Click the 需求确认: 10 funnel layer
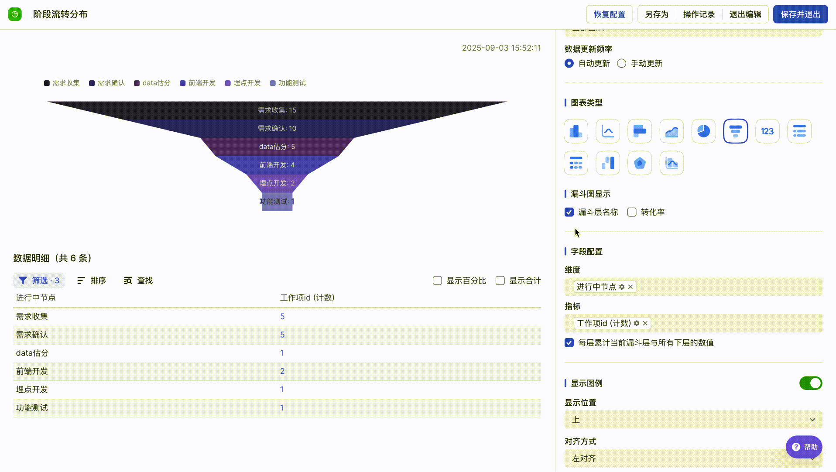The image size is (836, 472). (x=277, y=129)
